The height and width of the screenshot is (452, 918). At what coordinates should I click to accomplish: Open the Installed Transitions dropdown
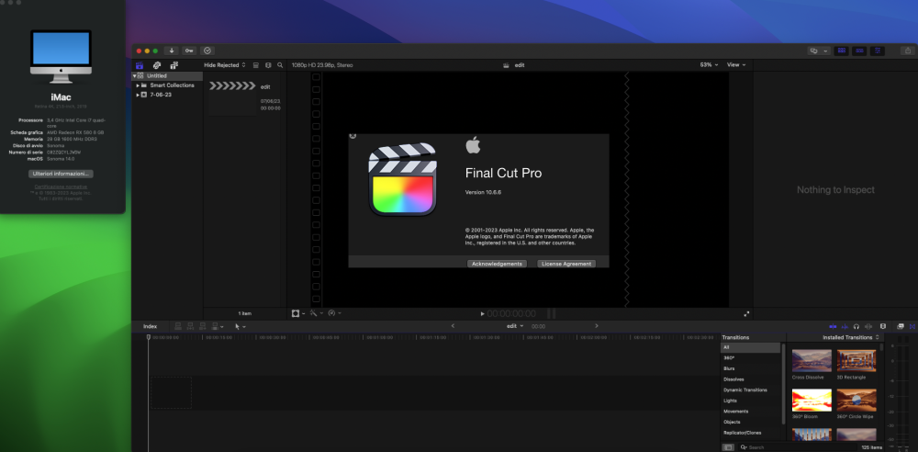(x=851, y=338)
